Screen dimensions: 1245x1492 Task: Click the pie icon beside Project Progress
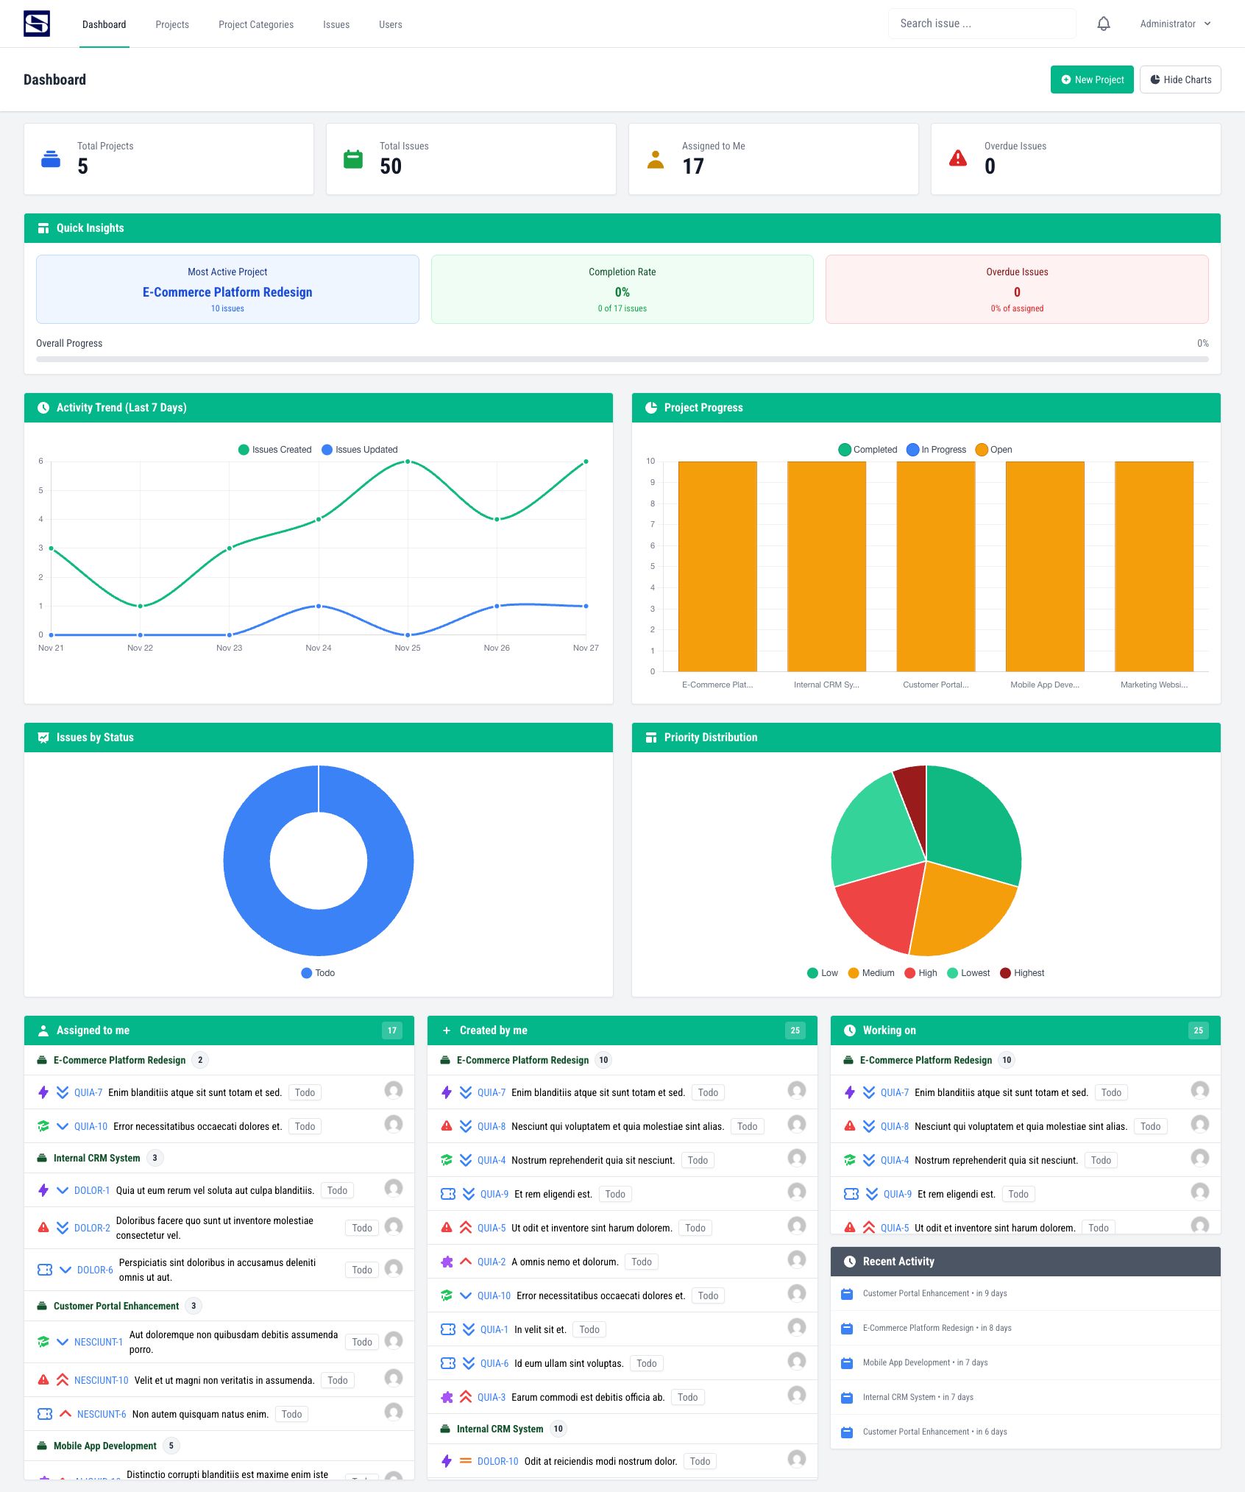(651, 408)
